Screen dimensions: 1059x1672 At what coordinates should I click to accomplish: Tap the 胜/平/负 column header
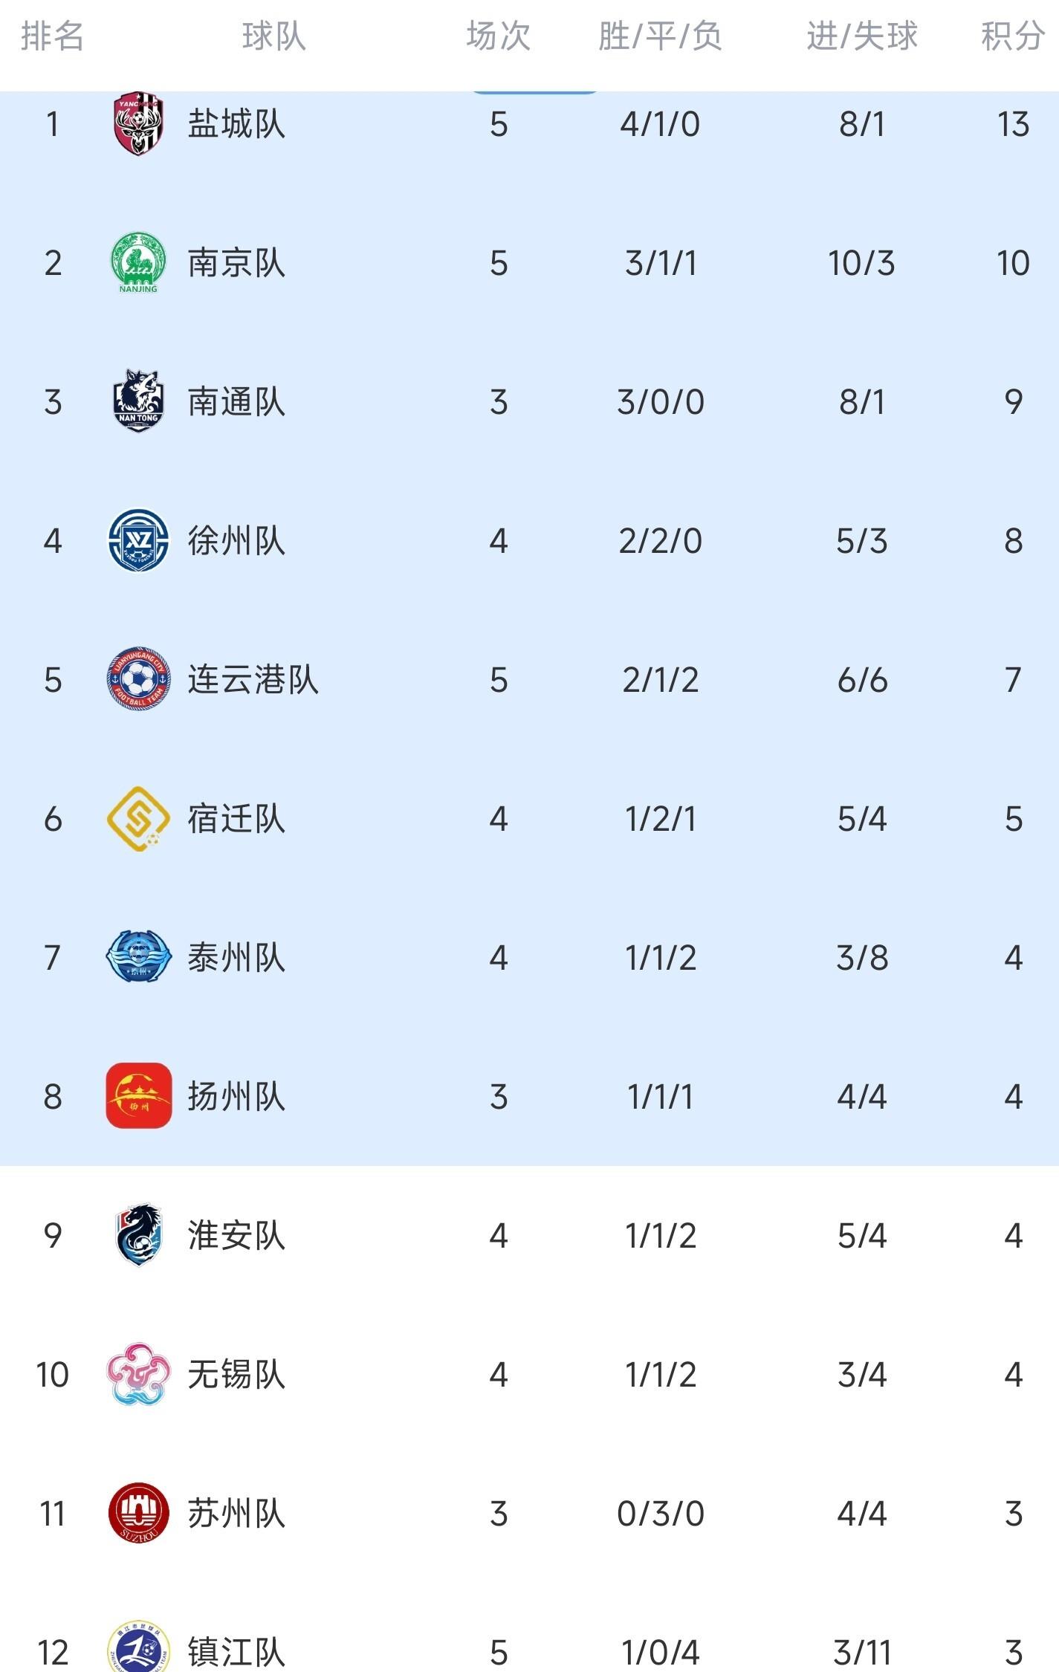660,36
